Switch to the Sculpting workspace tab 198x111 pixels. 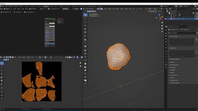[39, 6]
